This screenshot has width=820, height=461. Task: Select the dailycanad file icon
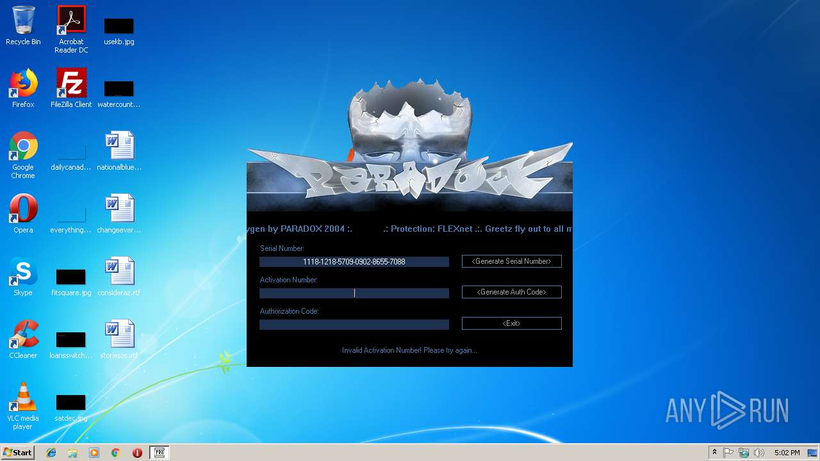coord(71,158)
